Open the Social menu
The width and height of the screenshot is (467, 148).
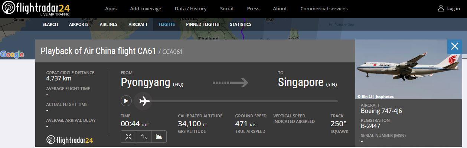click(226, 8)
